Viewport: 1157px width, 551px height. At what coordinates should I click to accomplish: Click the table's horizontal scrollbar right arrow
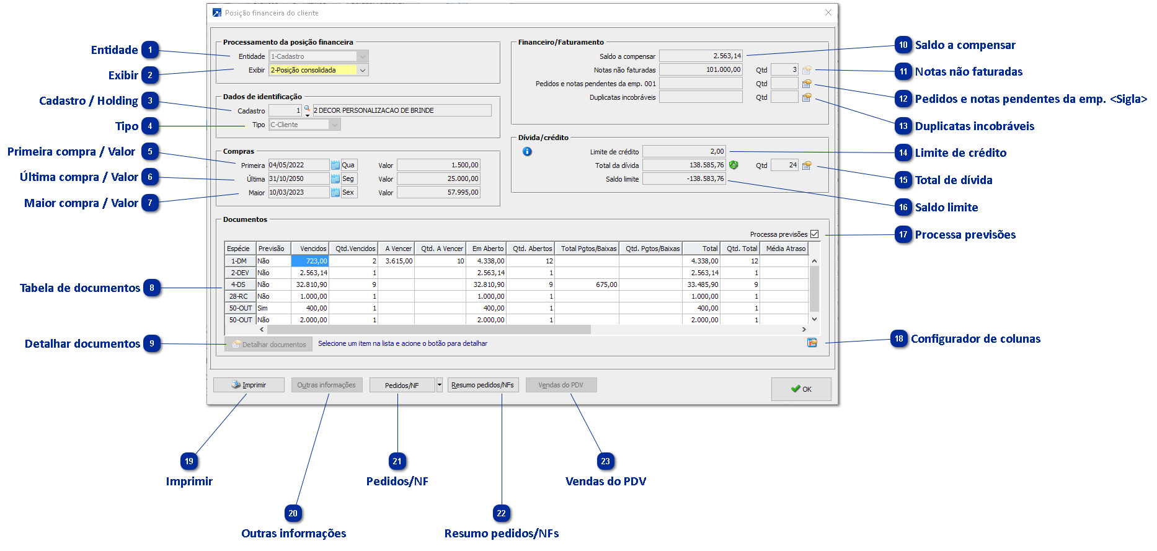point(804,330)
